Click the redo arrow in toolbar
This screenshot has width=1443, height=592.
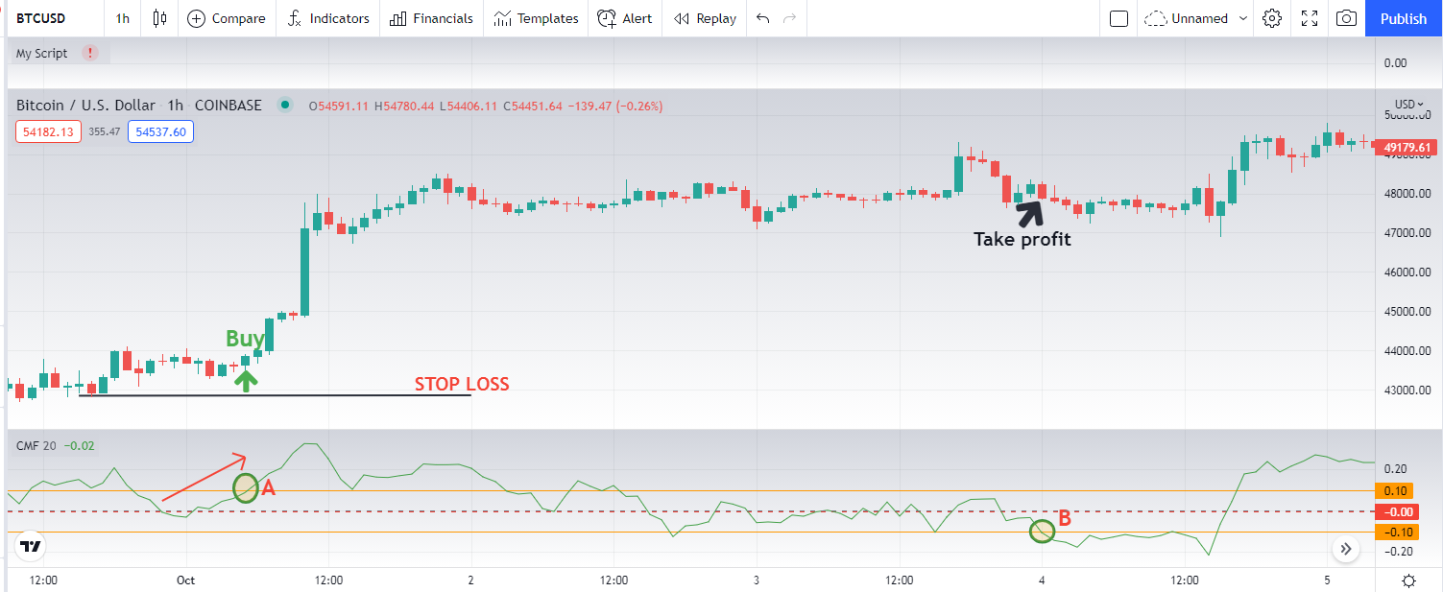790,18
